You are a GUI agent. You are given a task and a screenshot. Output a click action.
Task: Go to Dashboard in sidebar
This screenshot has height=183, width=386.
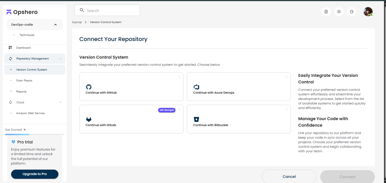(23, 48)
